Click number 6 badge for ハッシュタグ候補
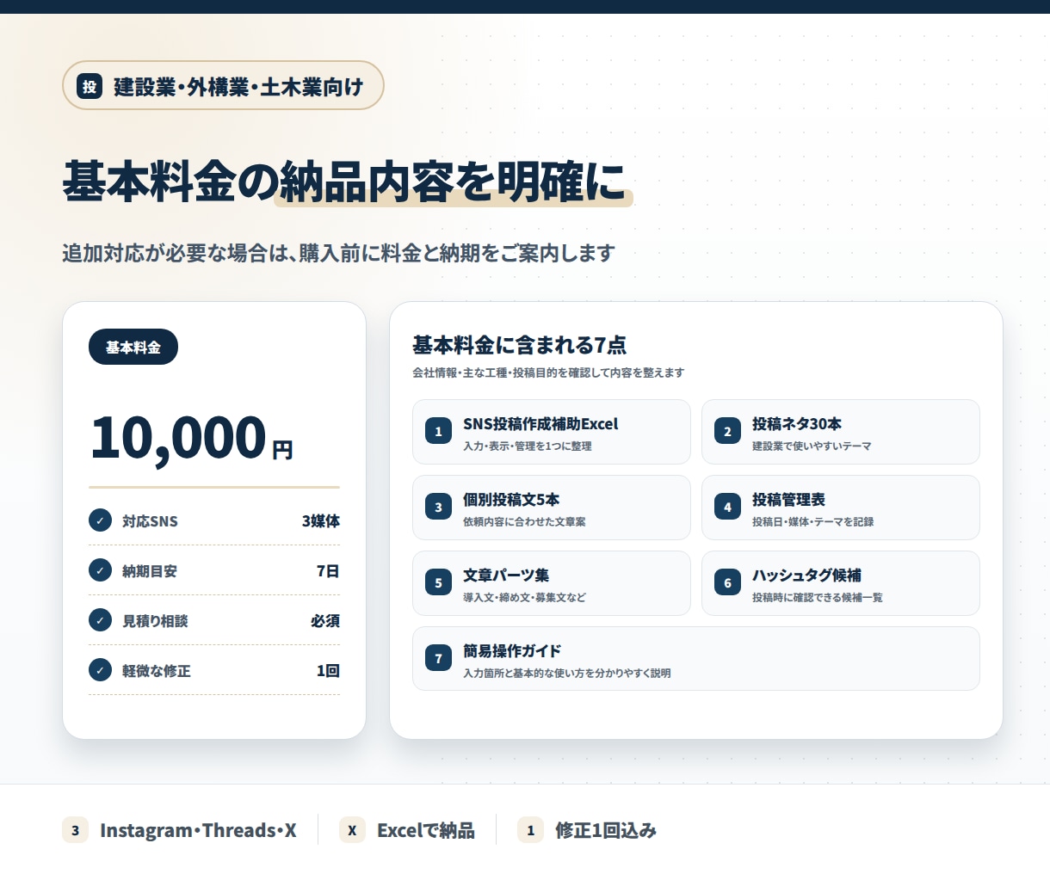This screenshot has width=1050, height=874. click(x=727, y=582)
